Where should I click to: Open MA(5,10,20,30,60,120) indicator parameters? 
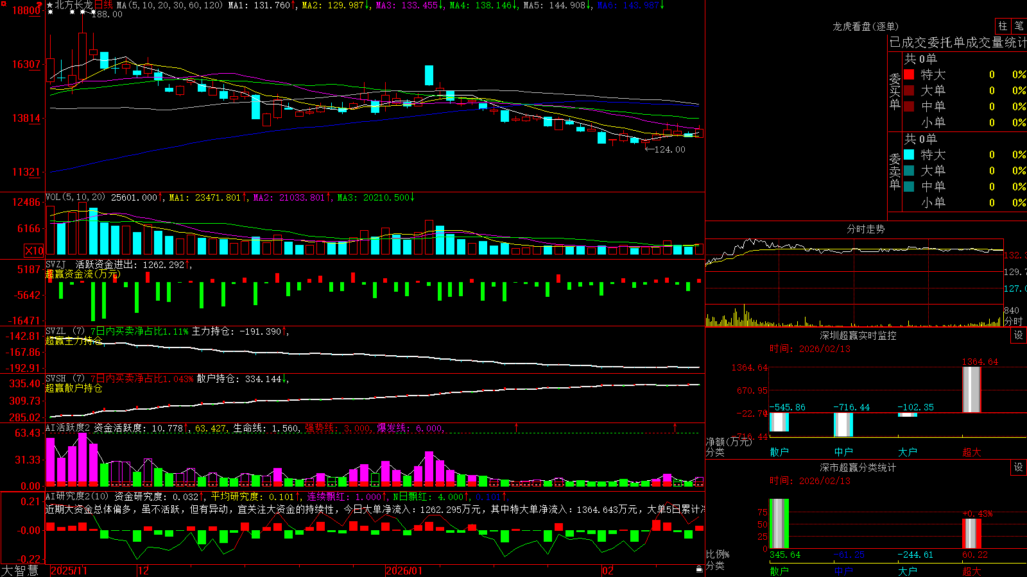click(169, 5)
